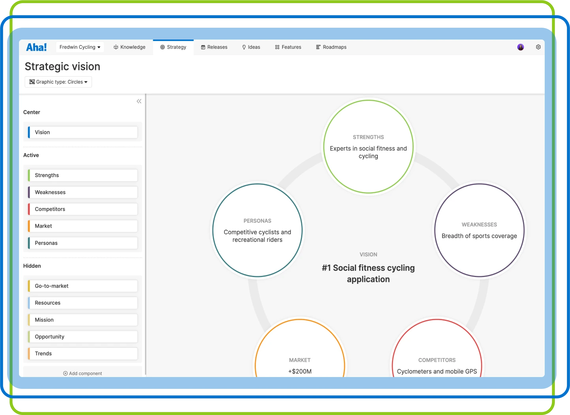
Task: Open the user profile avatar
Action: click(521, 47)
